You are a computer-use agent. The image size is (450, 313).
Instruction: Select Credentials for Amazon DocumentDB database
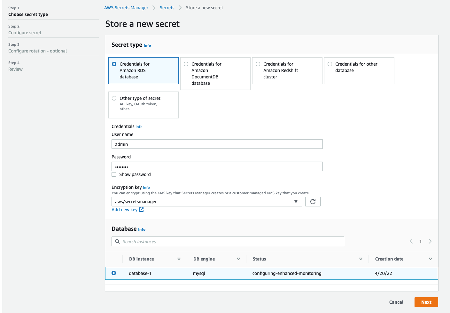coord(186,64)
